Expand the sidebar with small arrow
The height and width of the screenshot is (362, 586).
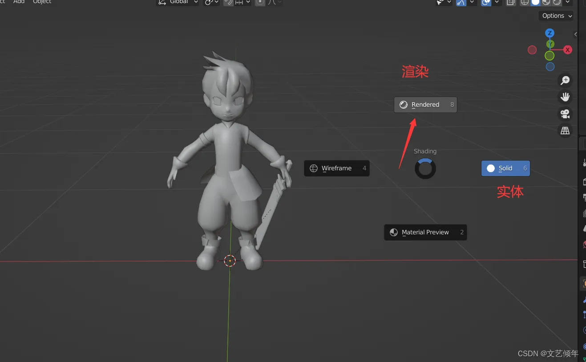[575, 34]
